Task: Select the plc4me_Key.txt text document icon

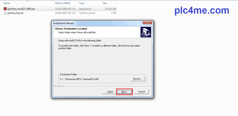Action: (5, 13)
